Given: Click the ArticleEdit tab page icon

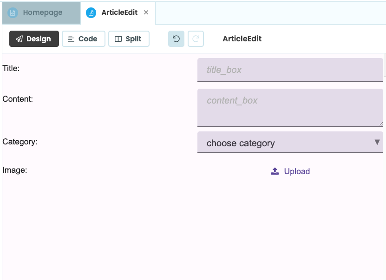Looking at the screenshot, I should tap(91, 13).
